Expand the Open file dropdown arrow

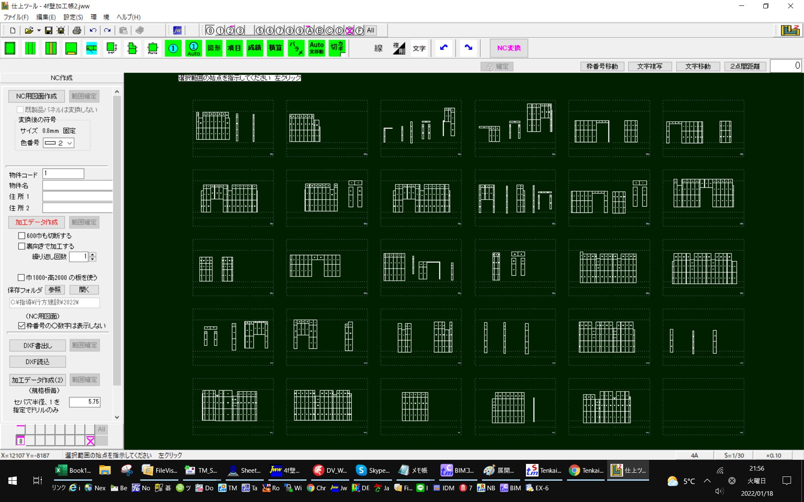pos(39,31)
